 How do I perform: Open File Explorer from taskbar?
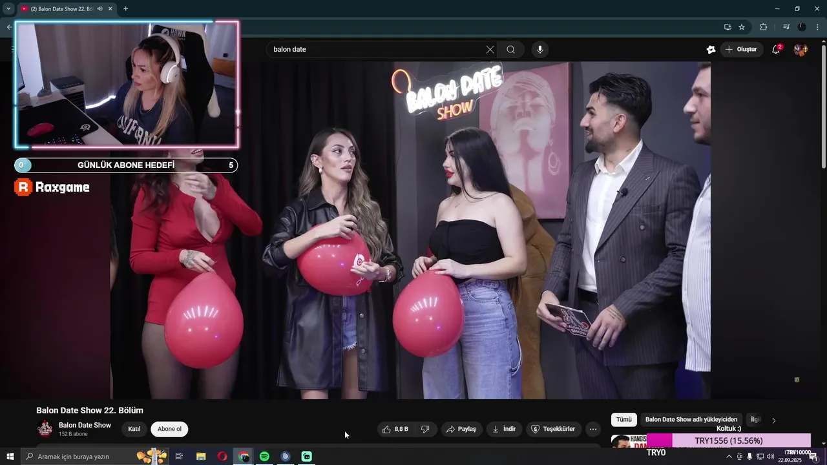coord(201,457)
